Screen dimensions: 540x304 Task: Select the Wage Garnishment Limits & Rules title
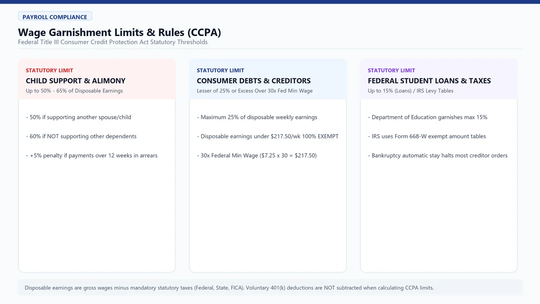119,32
